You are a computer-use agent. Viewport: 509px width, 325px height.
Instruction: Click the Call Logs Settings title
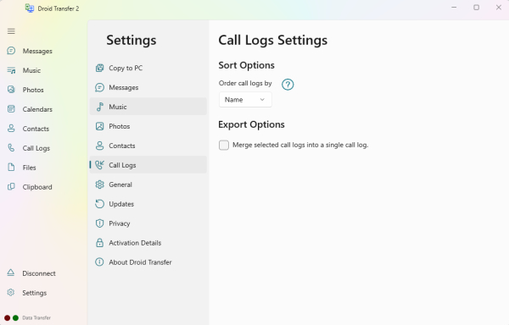point(272,41)
